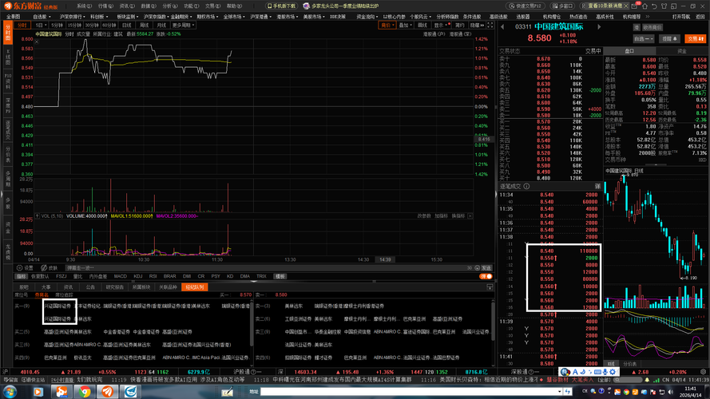Open the skin shirt icon in title bar
The width and height of the screenshot is (710, 399).
[x=664, y=6]
